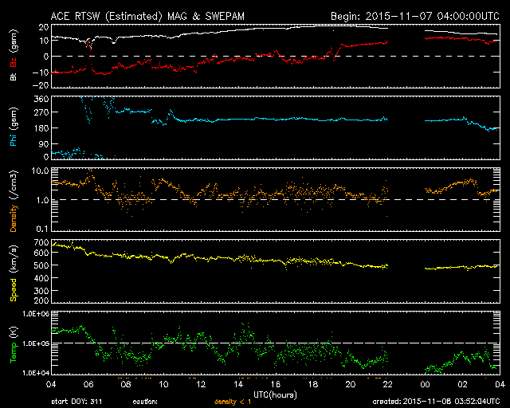Click the '1.0' tick on Density panel
Screen dimensions: 510x408
[42, 200]
